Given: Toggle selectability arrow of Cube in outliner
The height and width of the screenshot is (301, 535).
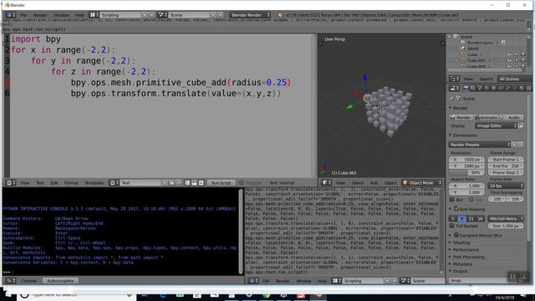Looking at the screenshot, I should 517,54.
